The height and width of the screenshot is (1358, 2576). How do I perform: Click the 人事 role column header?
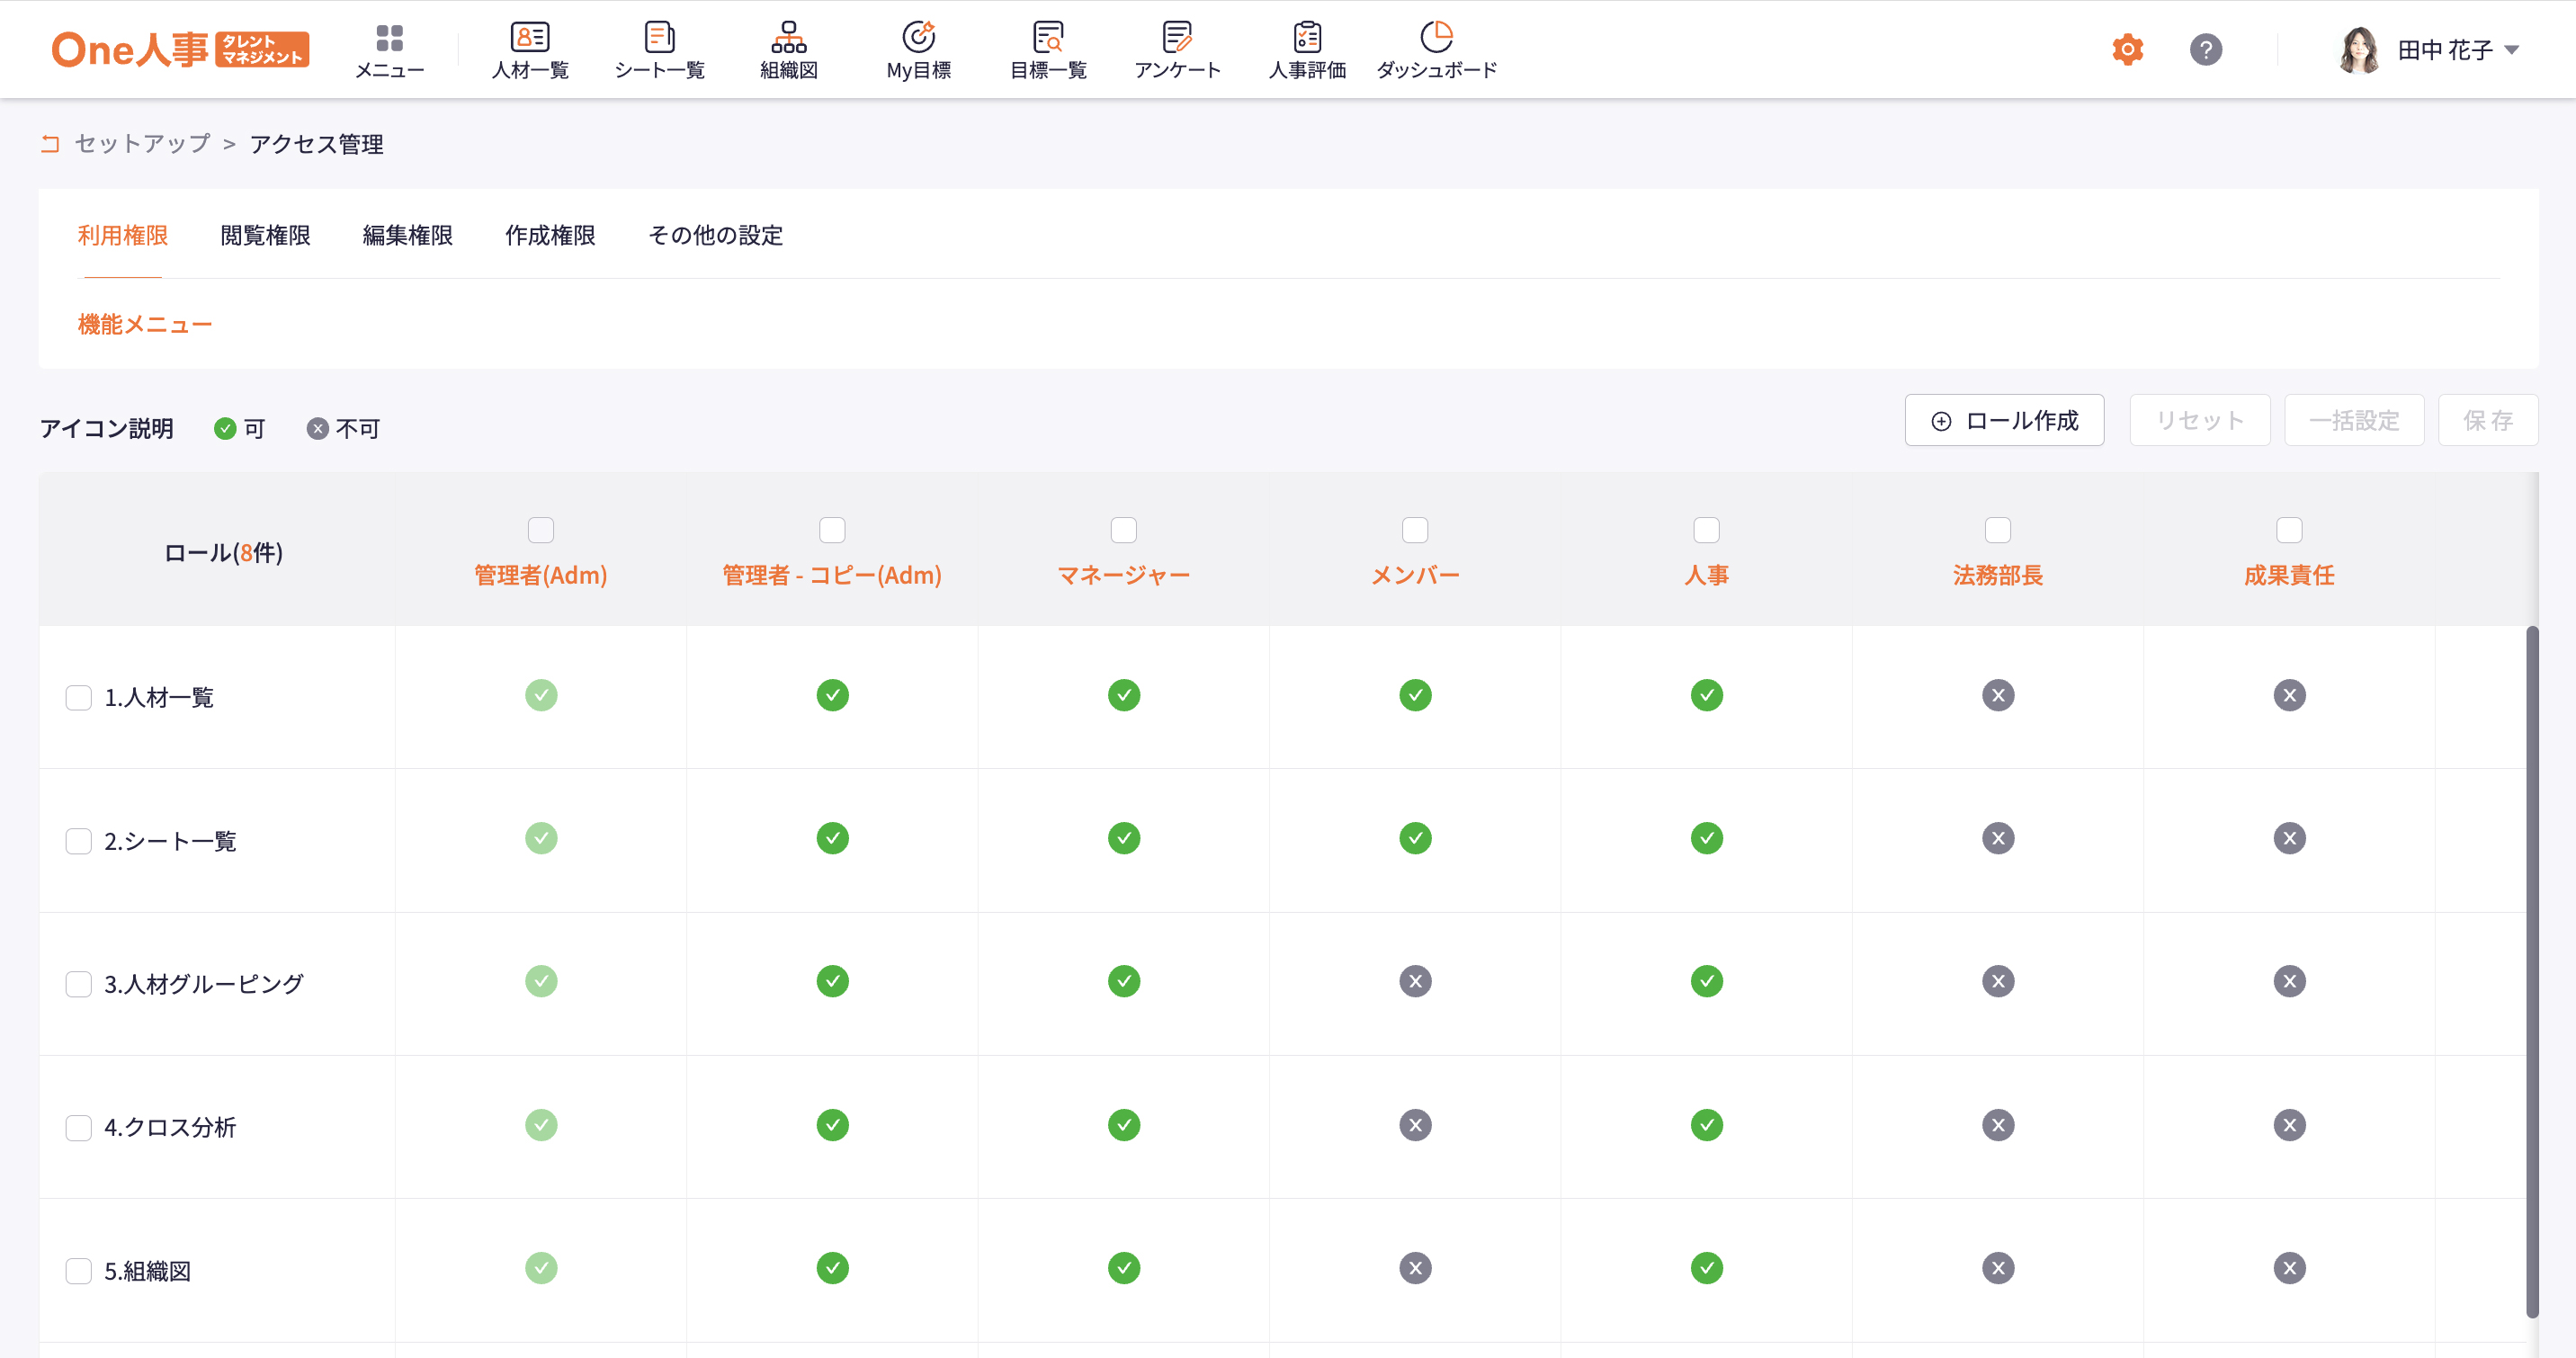(x=1706, y=574)
